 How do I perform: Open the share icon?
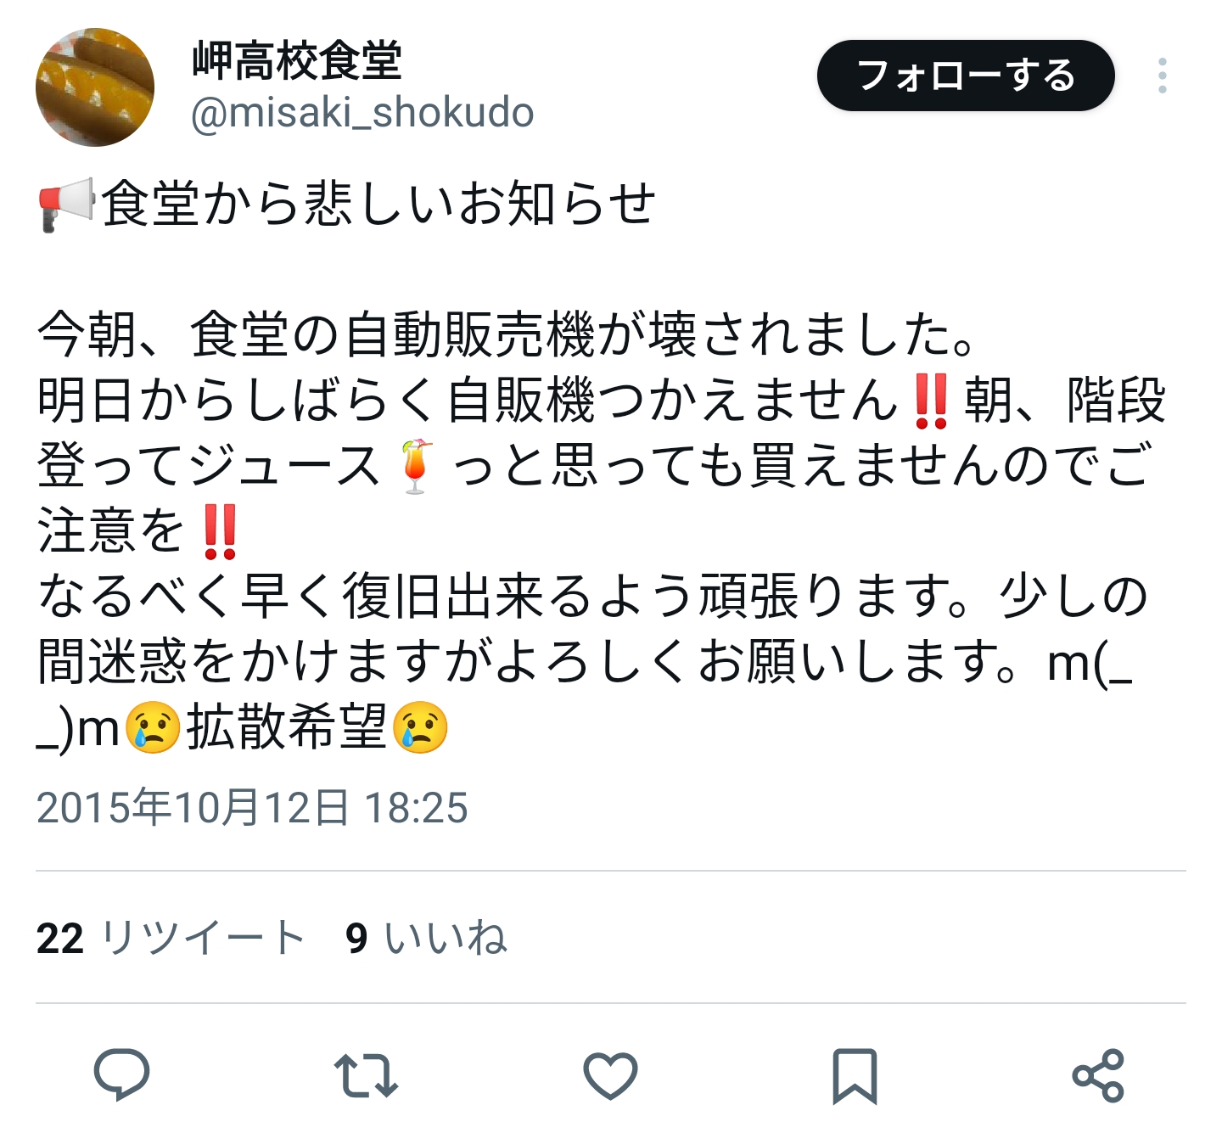[1098, 1075]
